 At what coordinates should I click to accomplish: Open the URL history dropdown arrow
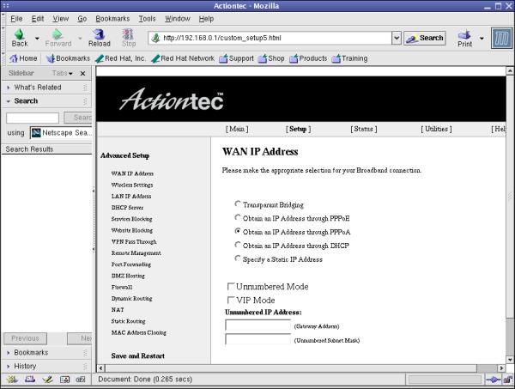coord(397,38)
